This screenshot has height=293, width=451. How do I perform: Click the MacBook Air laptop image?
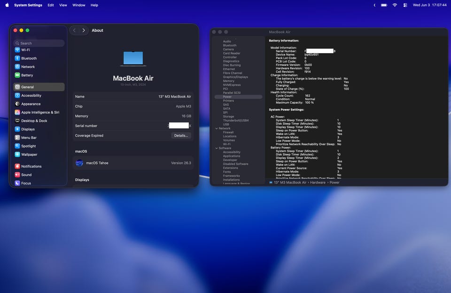(x=133, y=59)
